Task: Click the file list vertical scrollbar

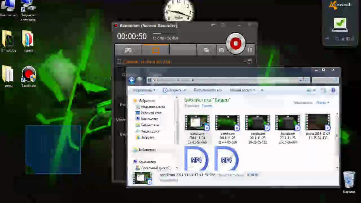Action: 337,141
